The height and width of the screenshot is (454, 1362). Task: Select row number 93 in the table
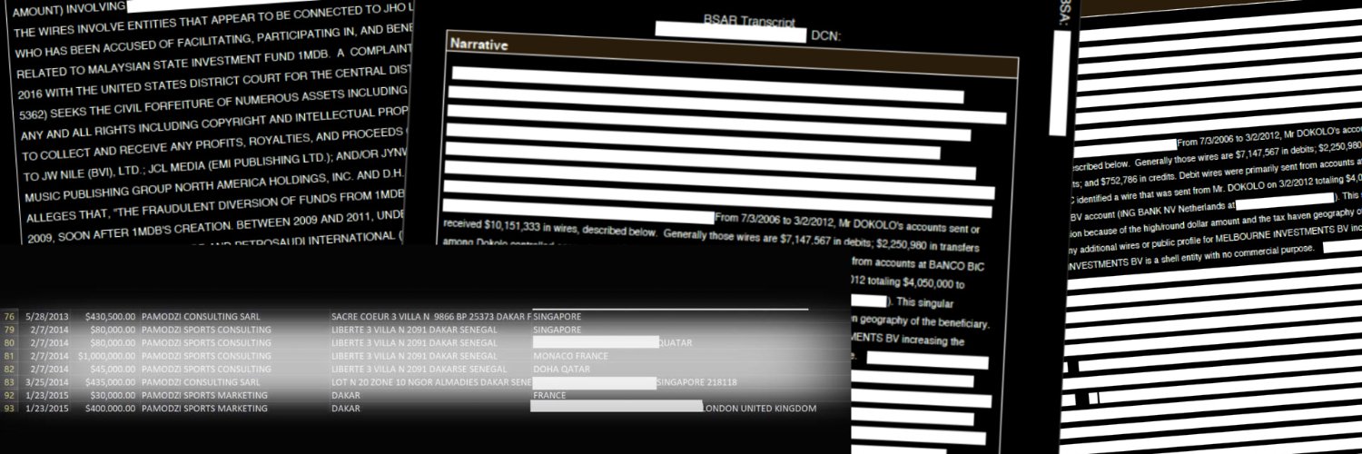9,409
